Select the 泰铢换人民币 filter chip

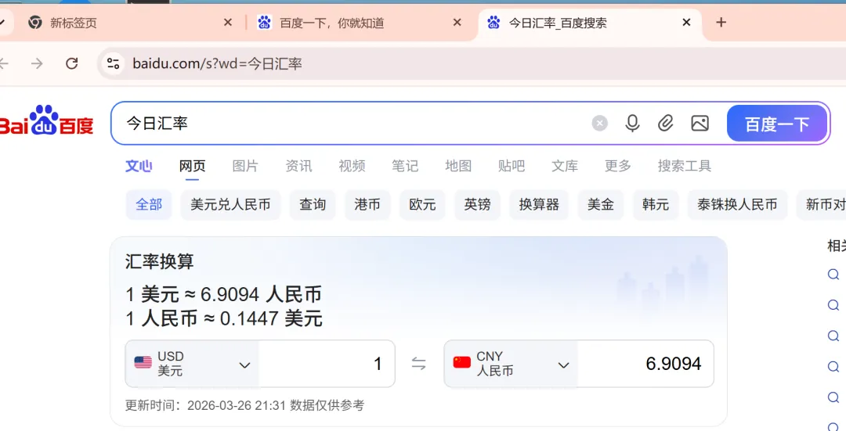(x=737, y=205)
